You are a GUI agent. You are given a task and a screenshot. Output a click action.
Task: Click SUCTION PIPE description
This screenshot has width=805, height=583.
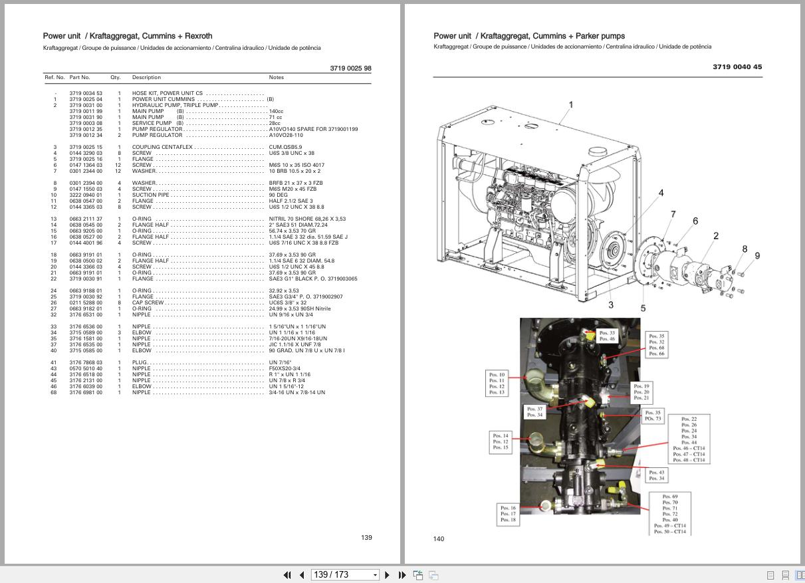[150, 195]
